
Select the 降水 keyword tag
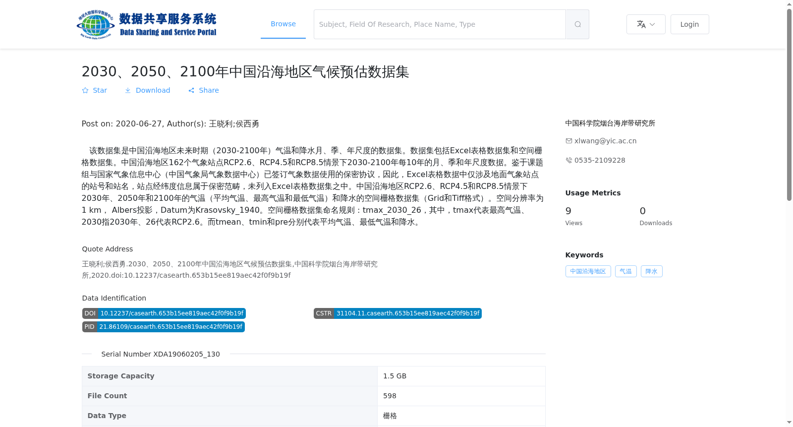click(x=651, y=271)
